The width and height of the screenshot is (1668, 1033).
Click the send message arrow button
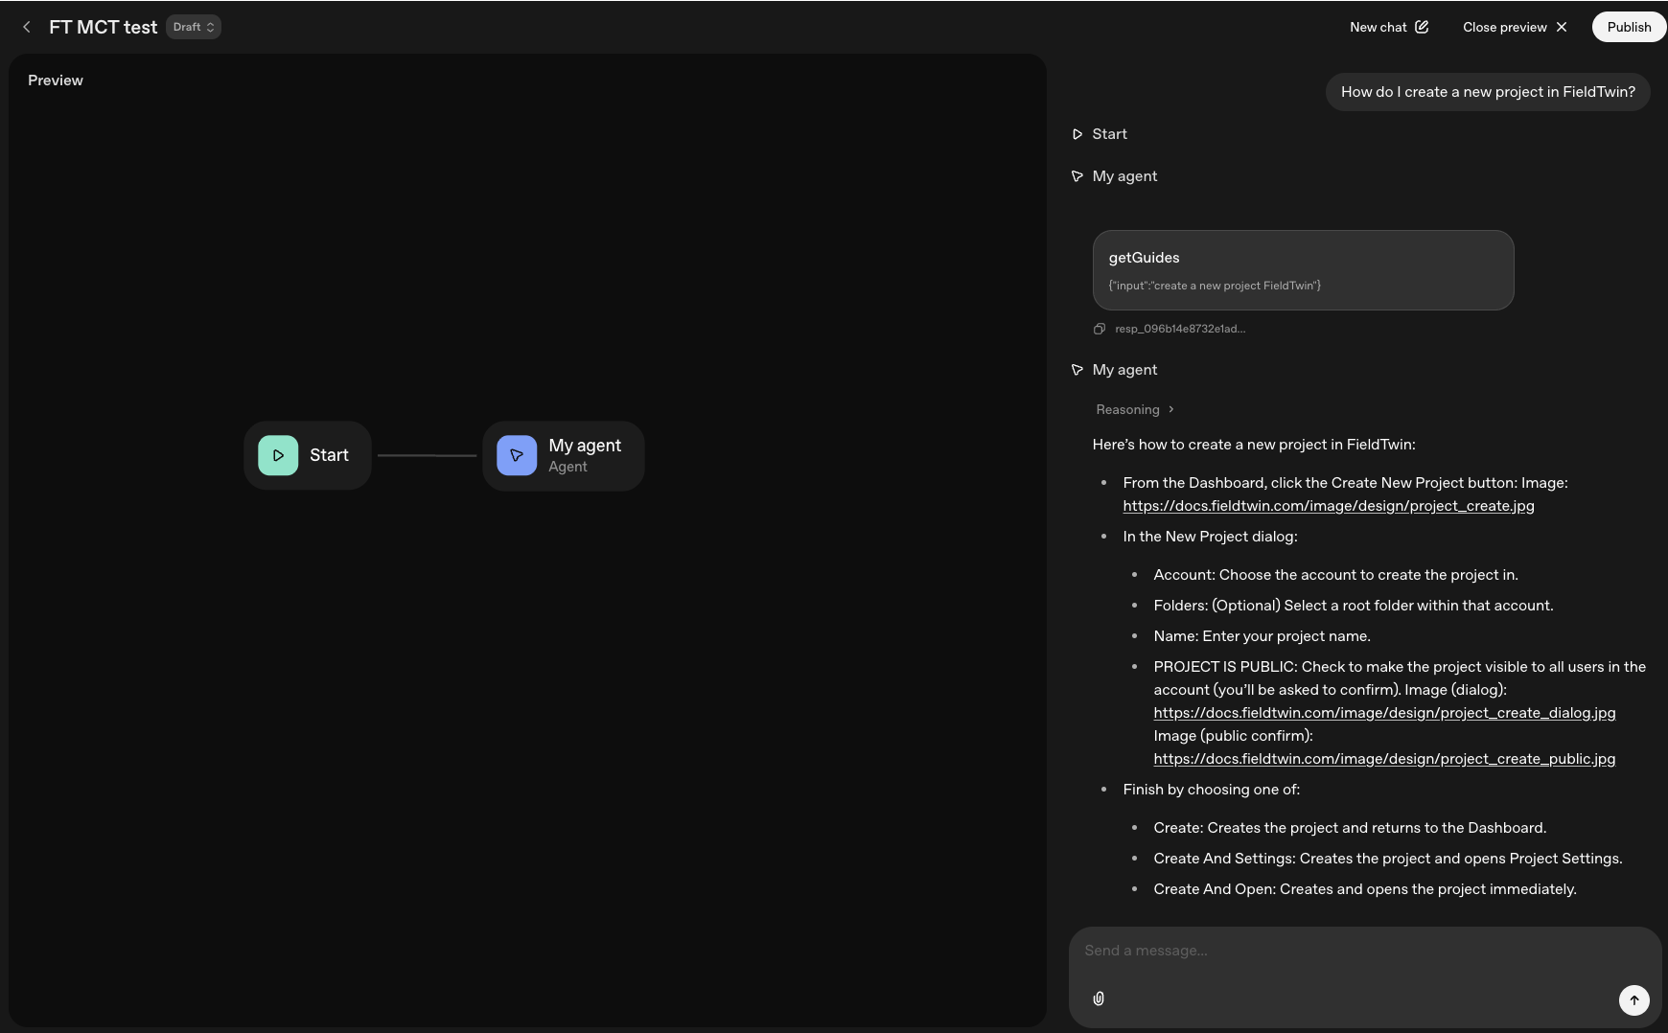click(x=1633, y=999)
